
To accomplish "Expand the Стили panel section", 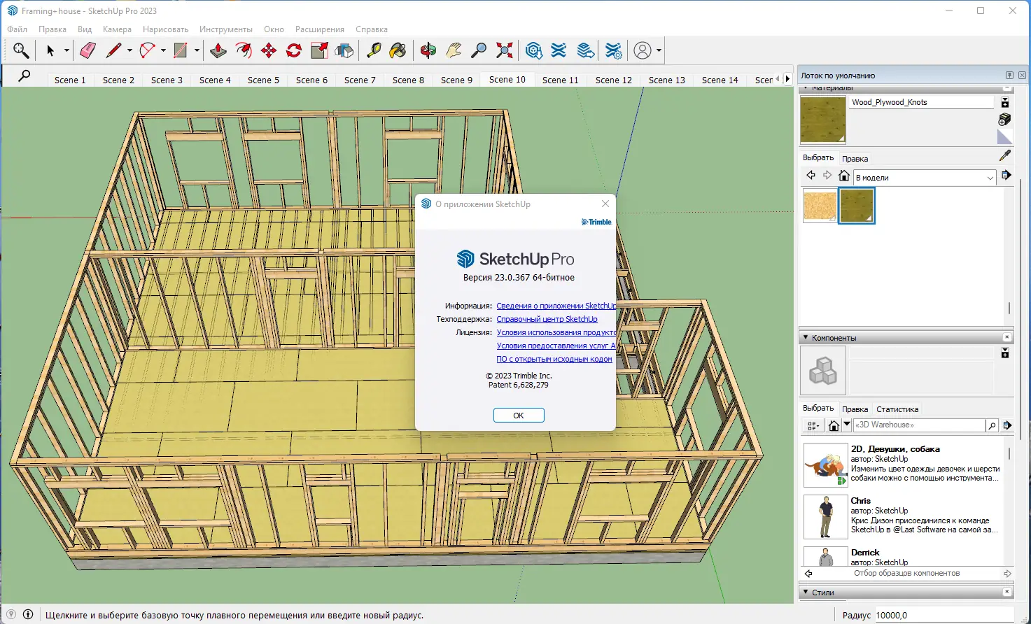I will [x=806, y=593].
